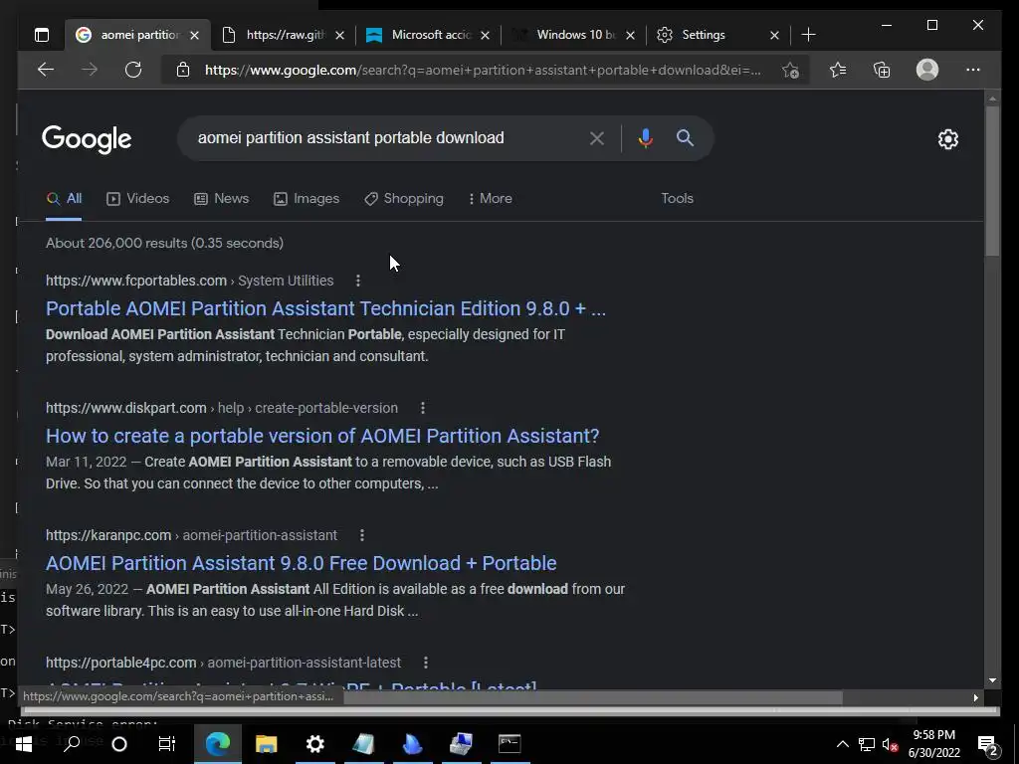1019x764 pixels.
Task: Click inside the Google search field
Action: [x=383, y=138]
